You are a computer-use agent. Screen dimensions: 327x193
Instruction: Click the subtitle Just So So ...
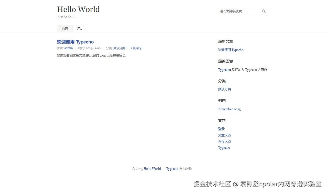tap(66, 17)
